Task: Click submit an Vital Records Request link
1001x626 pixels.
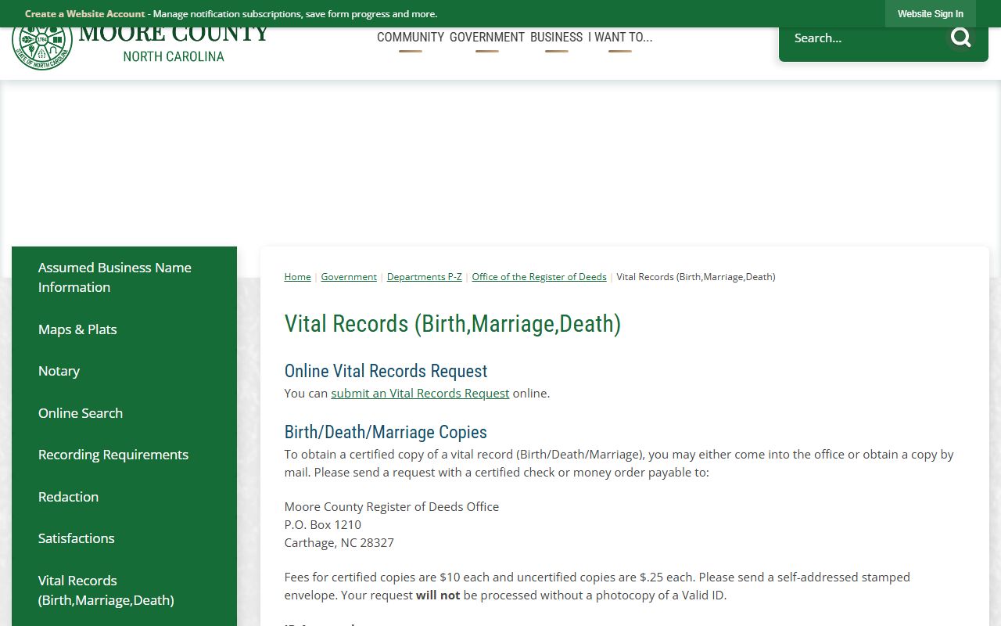Action: tap(420, 393)
